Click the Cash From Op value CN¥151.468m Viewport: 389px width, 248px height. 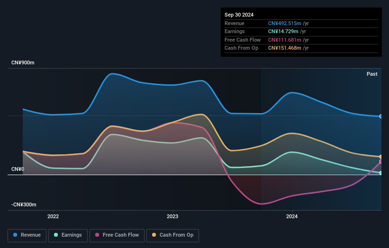285,48
